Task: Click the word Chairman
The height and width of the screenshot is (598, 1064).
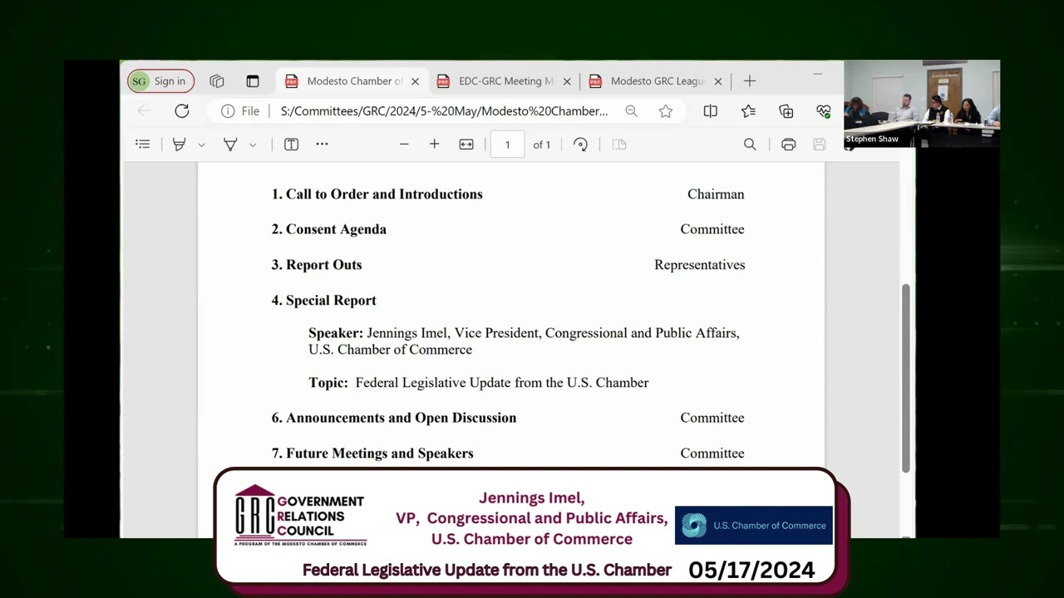Action: point(716,194)
